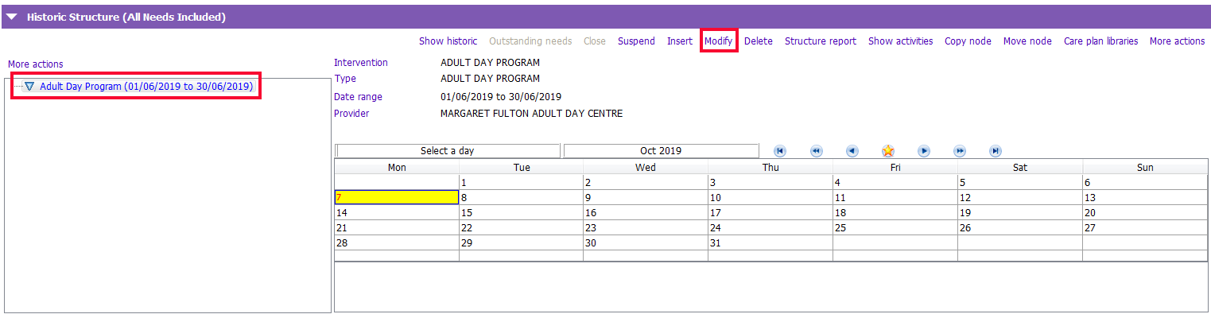Open More actions in the top toolbar

pyautogui.click(x=1178, y=41)
